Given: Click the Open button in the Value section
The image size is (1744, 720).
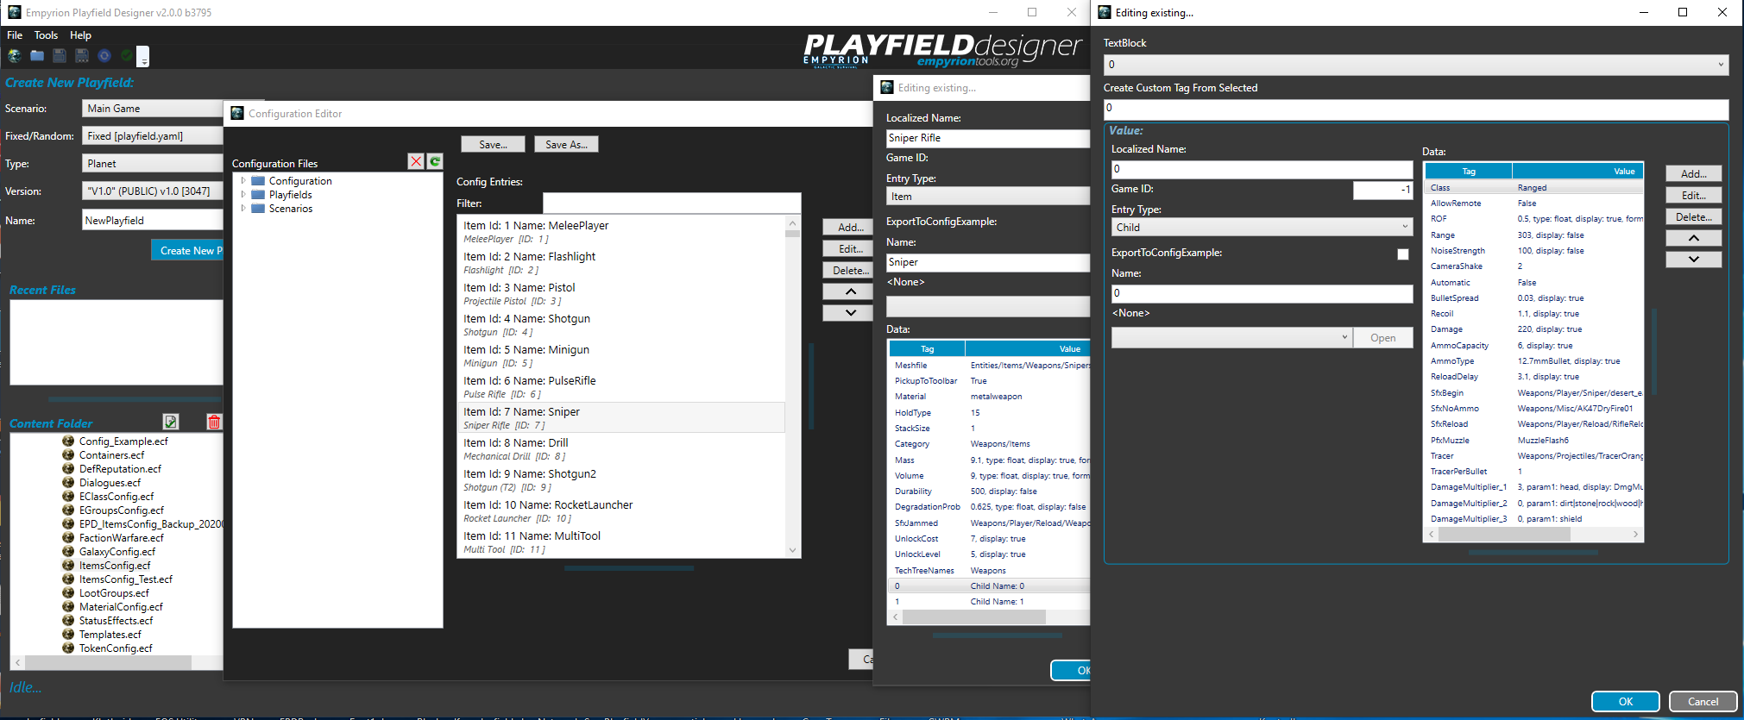Looking at the screenshot, I should pyautogui.click(x=1382, y=337).
